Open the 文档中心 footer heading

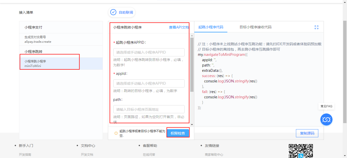[x=88, y=146]
